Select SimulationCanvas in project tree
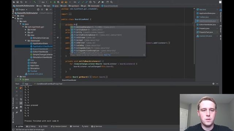The height and width of the screenshot is (131, 234). pos(39,38)
